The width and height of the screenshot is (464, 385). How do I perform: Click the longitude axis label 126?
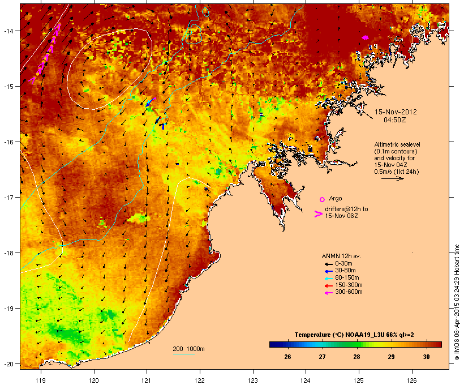(411, 380)
